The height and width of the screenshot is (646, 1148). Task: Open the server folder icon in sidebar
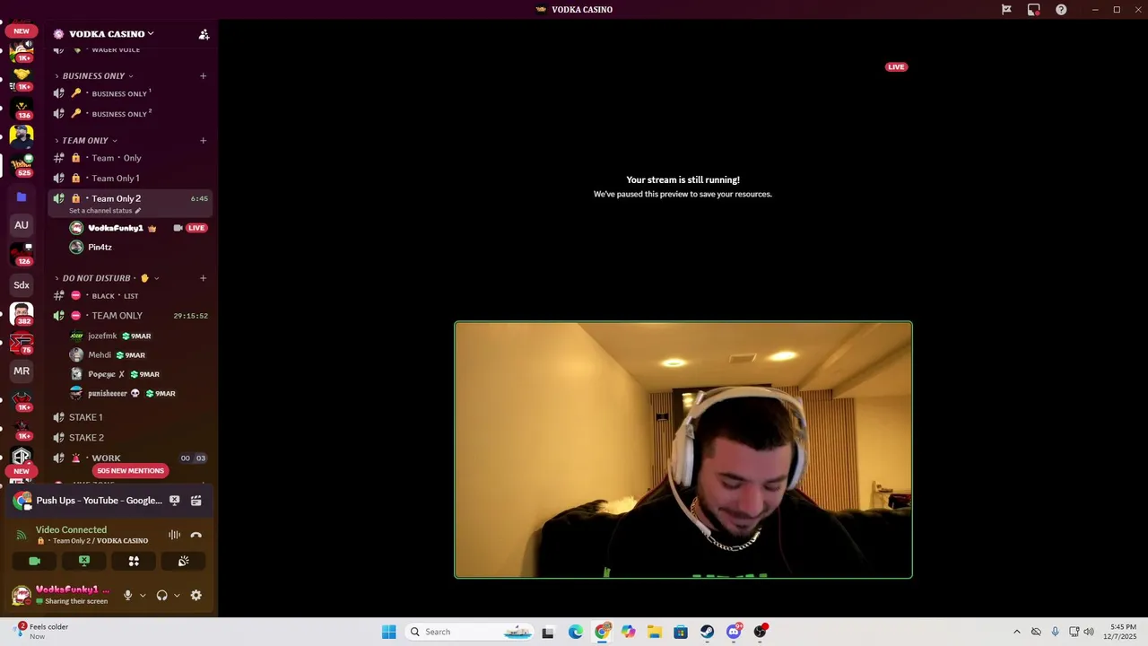pos(22,196)
